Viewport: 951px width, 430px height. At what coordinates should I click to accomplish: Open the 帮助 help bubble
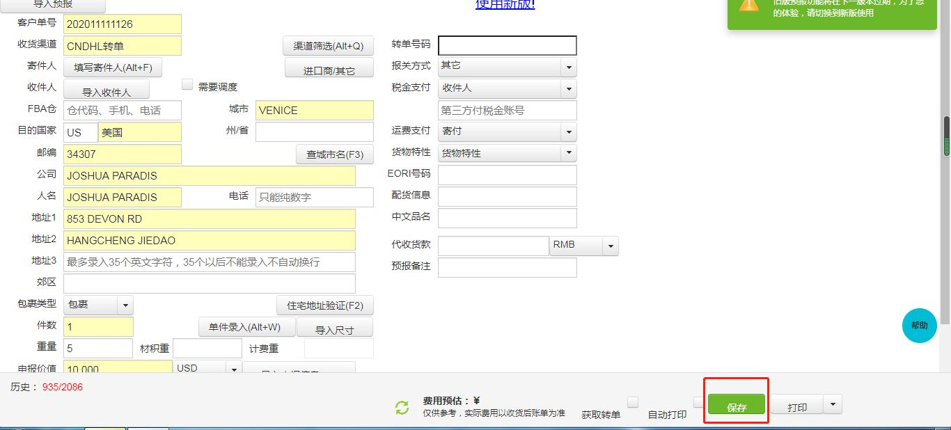point(918,325)
